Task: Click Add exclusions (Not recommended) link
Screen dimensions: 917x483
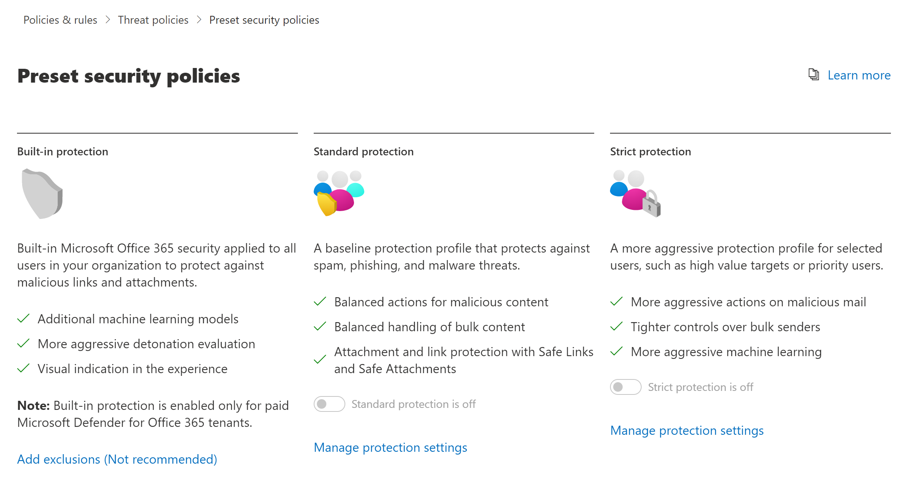Action: 117,459
